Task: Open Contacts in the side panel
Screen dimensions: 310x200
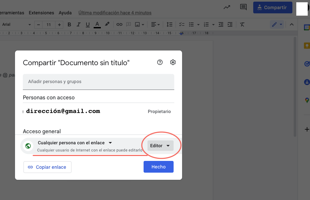Action: pos(307,82)
